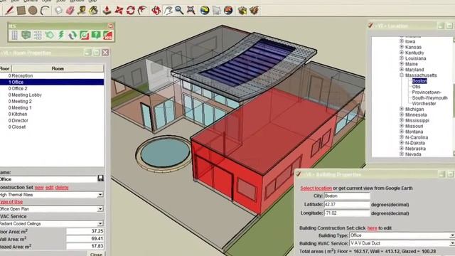Screen dimensions: 455x256
Task: Open the Radiant Cooled Ceilings HVAC dropdown
Action: pos(100,223)
